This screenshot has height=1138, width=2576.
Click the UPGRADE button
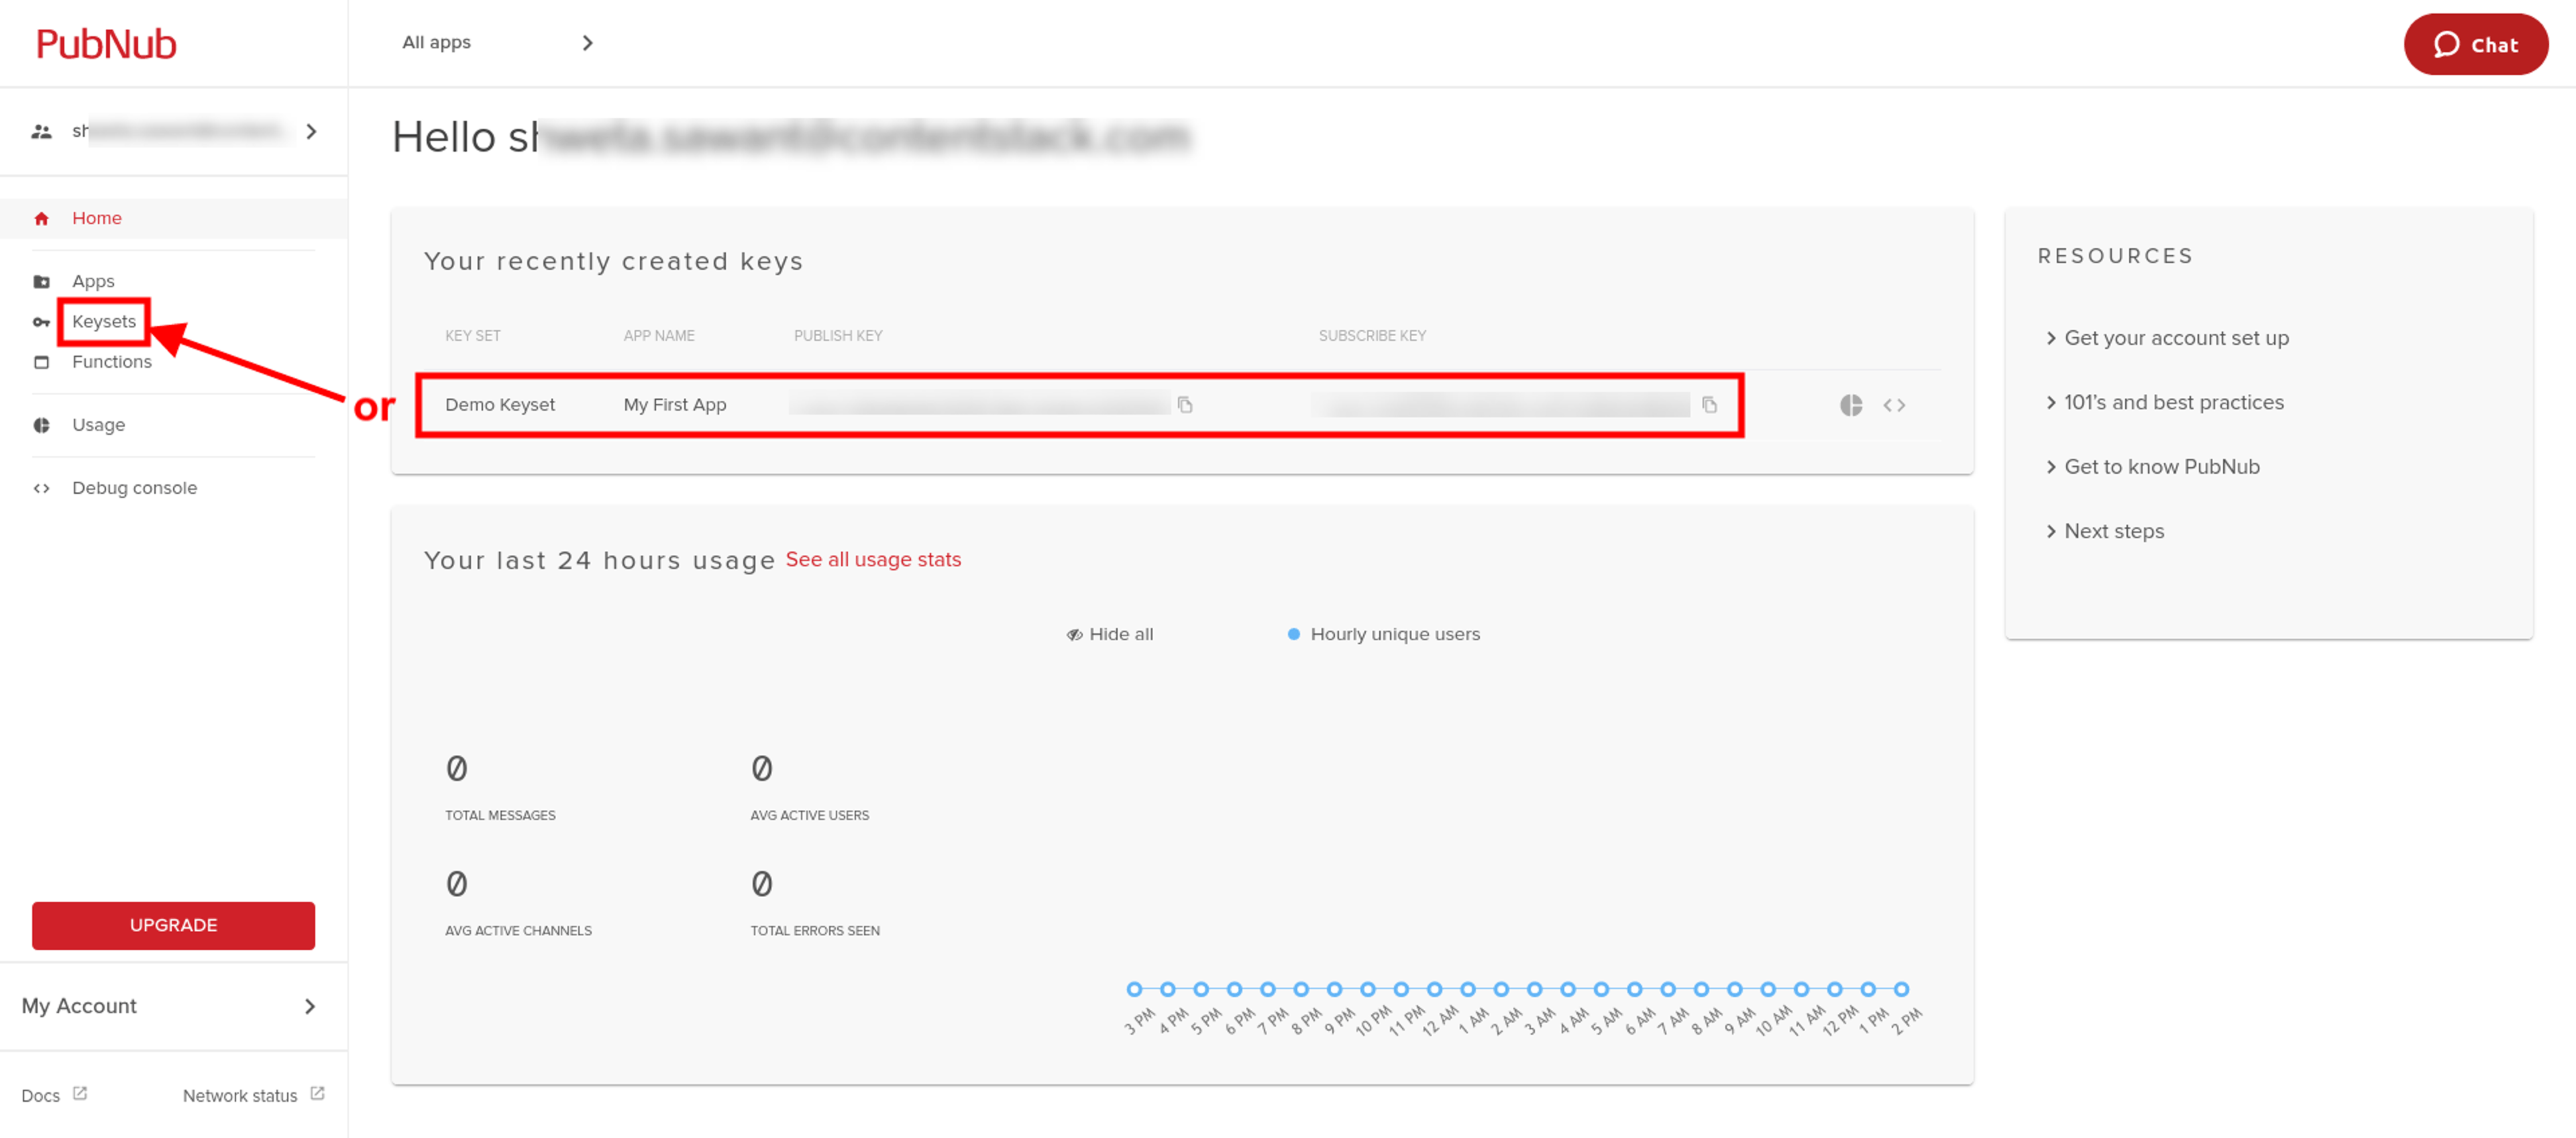point(173,925)
